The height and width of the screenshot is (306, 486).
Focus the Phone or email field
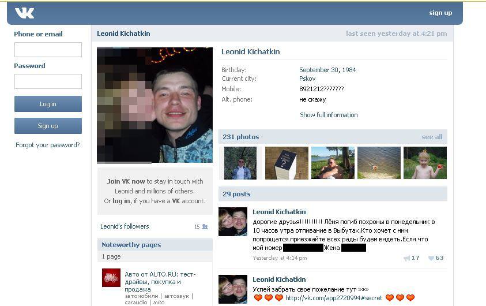pyautogui.click(x=48, y=50)
